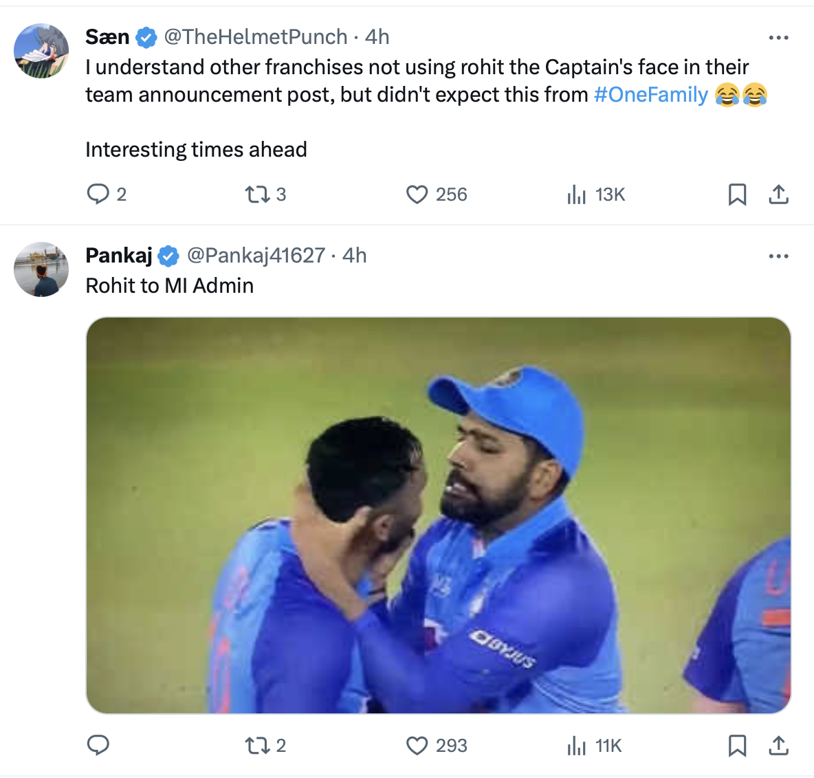View analytics for Sæn's 13K-view tweet
The width and height of the screenshot is (814, 778).
[576, 195]
